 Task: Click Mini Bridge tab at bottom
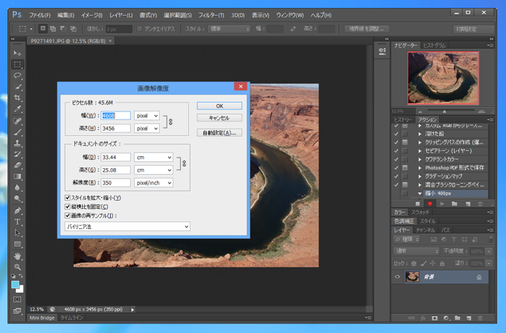point(42,318)
